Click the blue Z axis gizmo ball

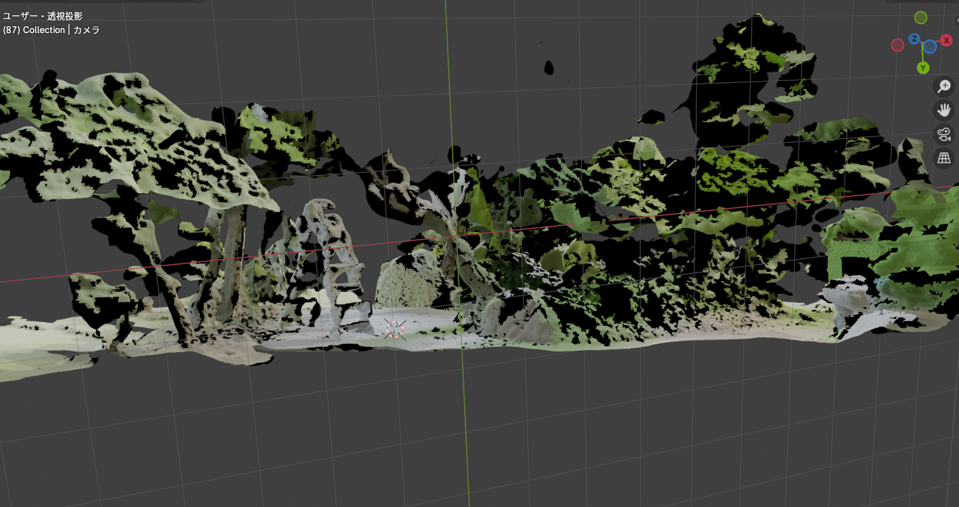pos(914,39)
